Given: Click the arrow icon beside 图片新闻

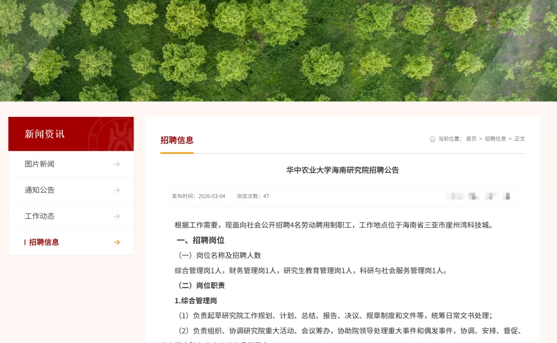Looking at the screenshot, I should (117, 164).
